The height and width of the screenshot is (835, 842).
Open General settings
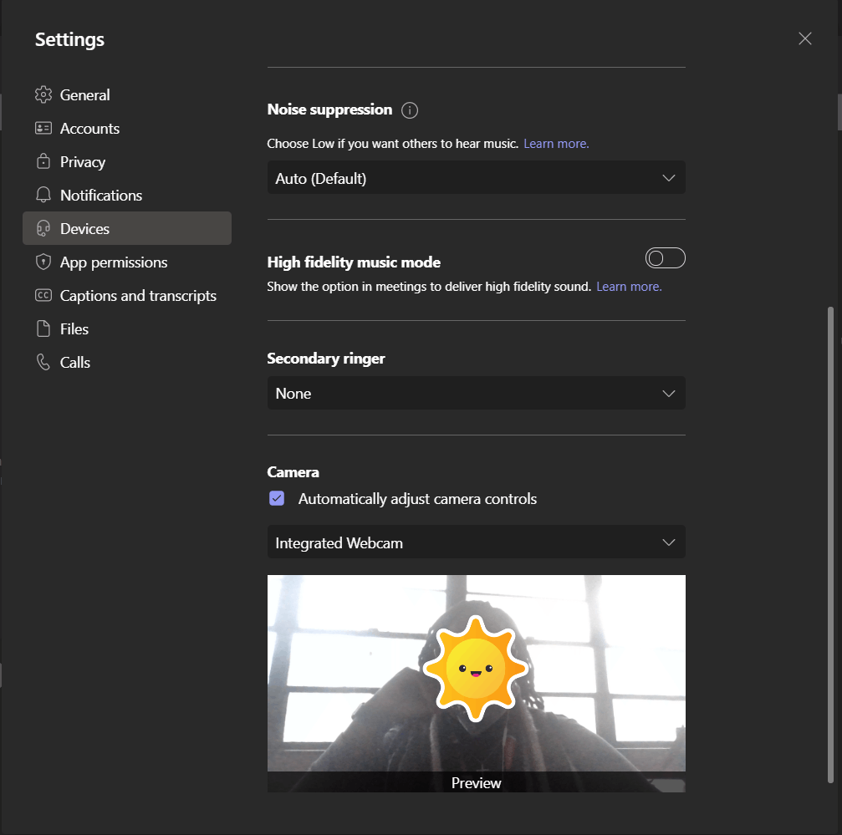coord(127,94)
